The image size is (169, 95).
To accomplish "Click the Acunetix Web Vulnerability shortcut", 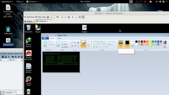I will [29, 55].
